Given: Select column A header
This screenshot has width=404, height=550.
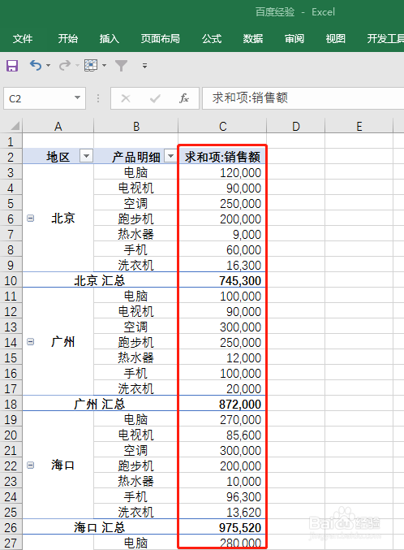Looking at the screenshot, I should click(58, 126).
